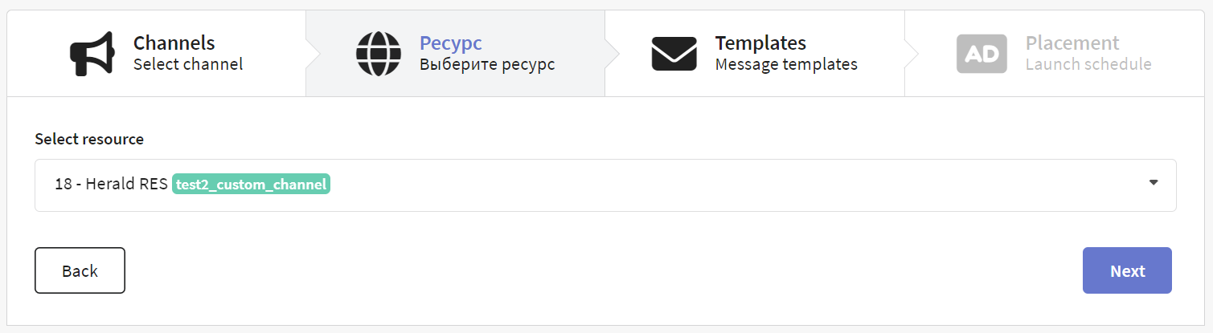Click the globe resource icon
Viewport: 1213px width, 333px height.
click(378, 53)
